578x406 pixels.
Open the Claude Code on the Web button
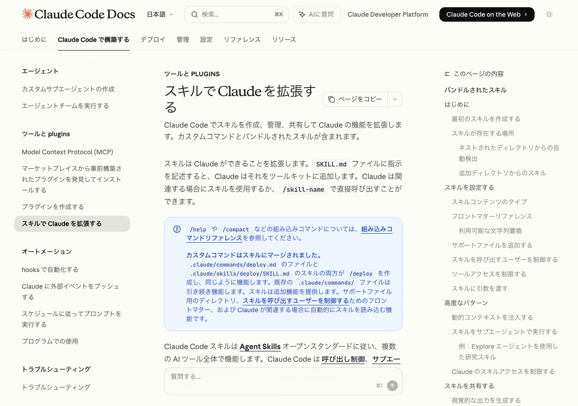pos(486,14)
